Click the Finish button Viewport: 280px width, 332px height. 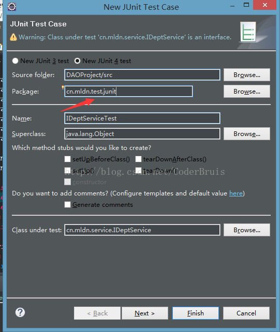196,313
